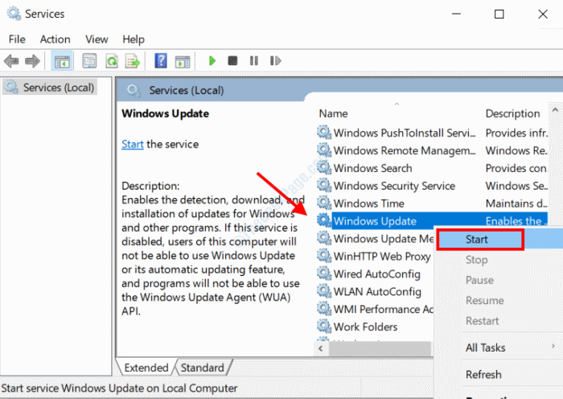Click the horizontal scrollbar left arrow
The image size is (563, 399).
point(321,348)
